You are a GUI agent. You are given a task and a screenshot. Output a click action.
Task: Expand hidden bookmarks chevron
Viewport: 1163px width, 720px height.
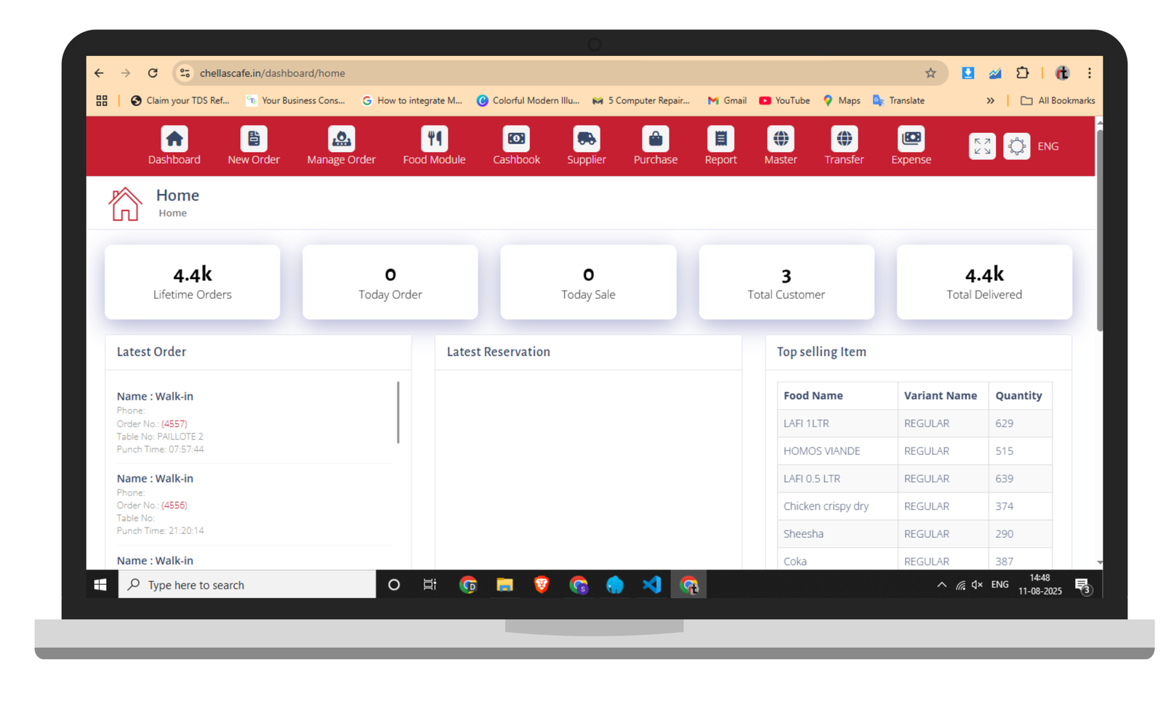[x=990, y=101]
